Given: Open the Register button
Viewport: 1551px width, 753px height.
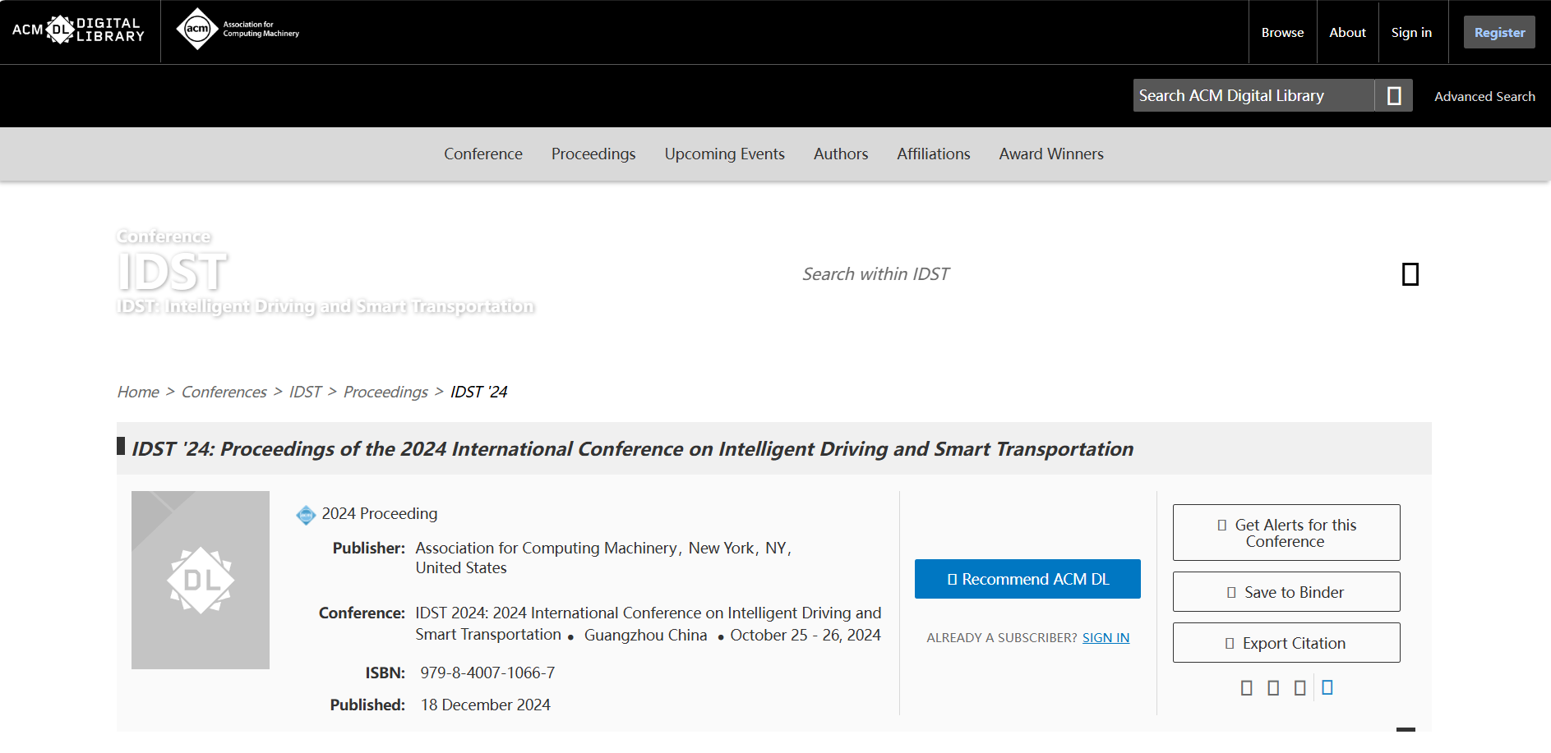Looking at the screenshot, I should coord(1499,33).
